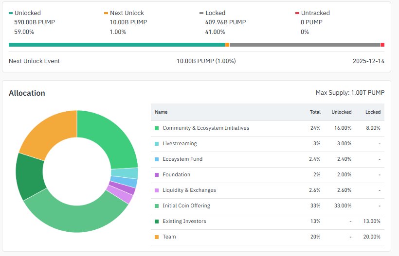Screen dimensions: 399x256
Task: Click the Foundation purple color square
Action: [157, 175]
